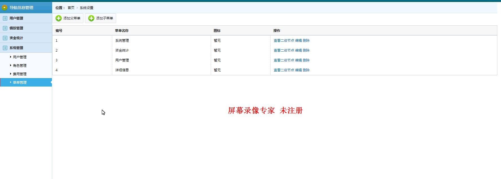Click the 系统管理 cell in the table

pos(122,41)
